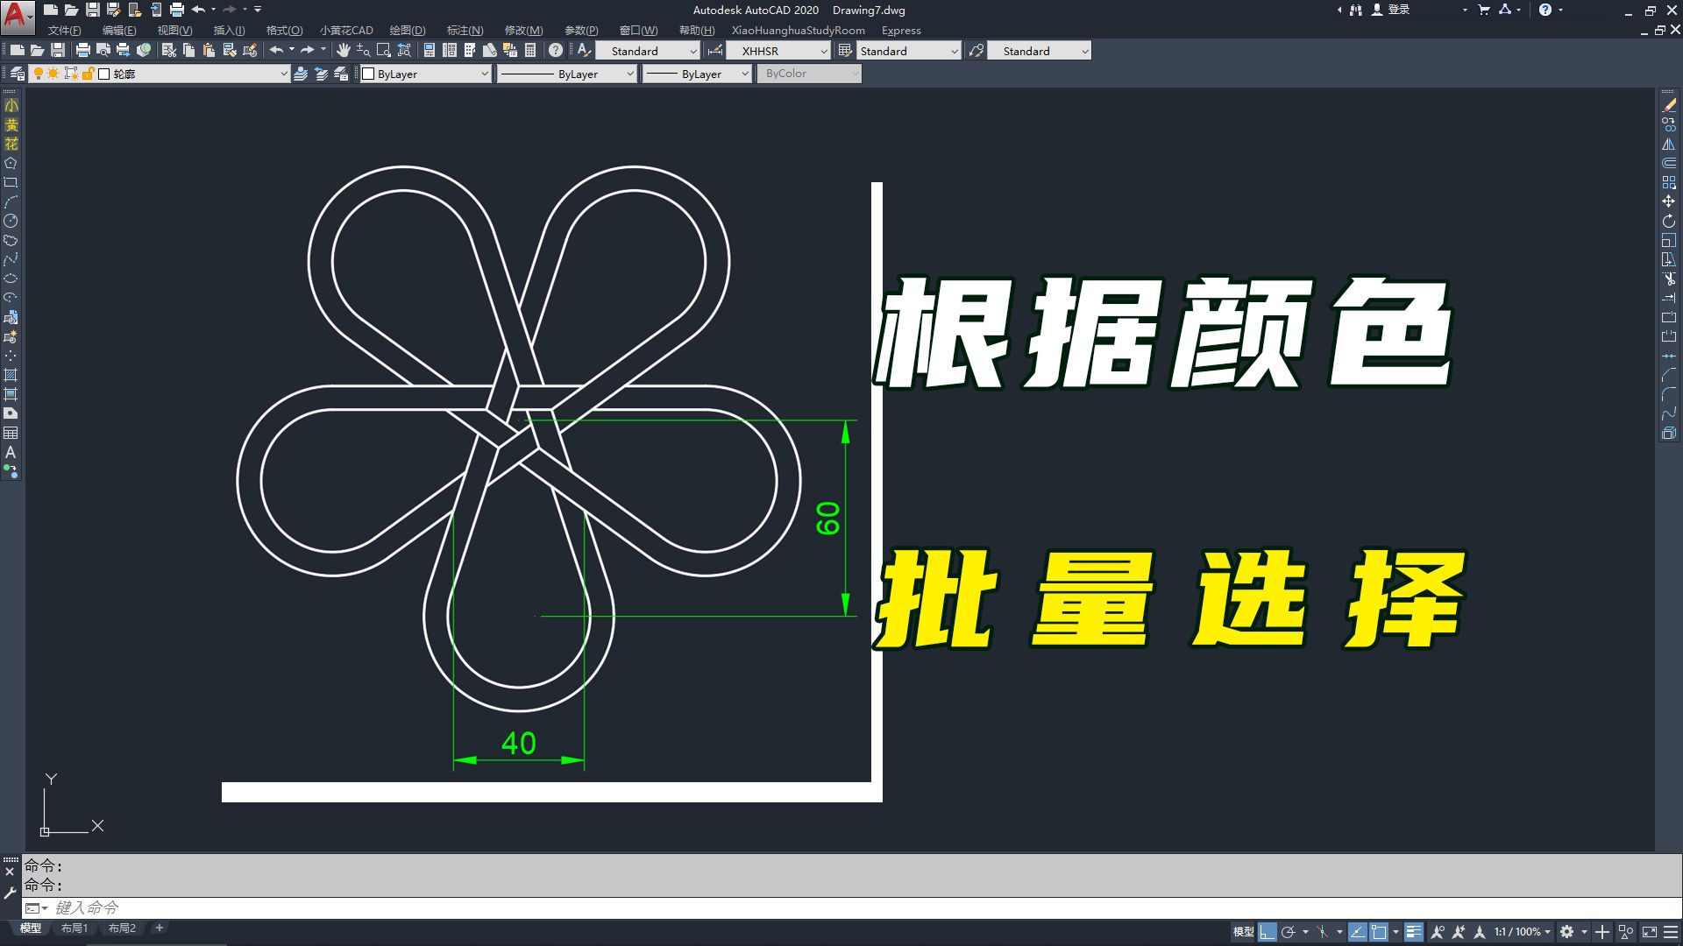The width and height of the screenshot is (1683, 946).
Task: Open the 文件(F) menu
Action: click(64, 30)
